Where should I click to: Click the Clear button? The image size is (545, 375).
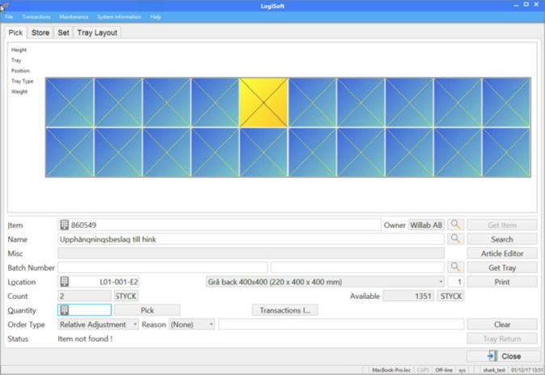point(502,324)
